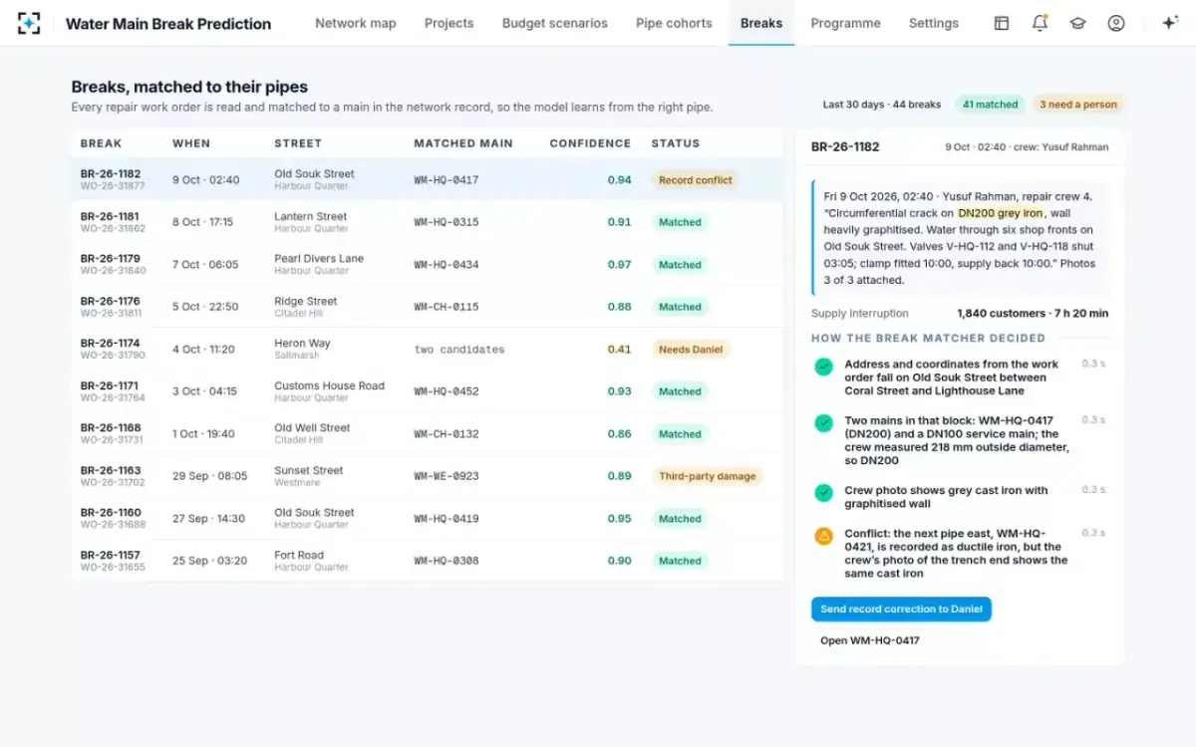Go to the Network map tab
Screen dimensions: 1196x747
coord(355,23)
